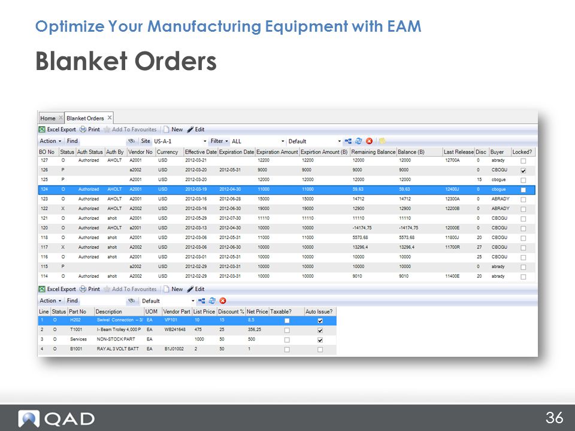The width and height of the screenshot is (575, 431).
Task: Toggle Auto Issue checkbox for line T1001
Action: tap(320, 330)
